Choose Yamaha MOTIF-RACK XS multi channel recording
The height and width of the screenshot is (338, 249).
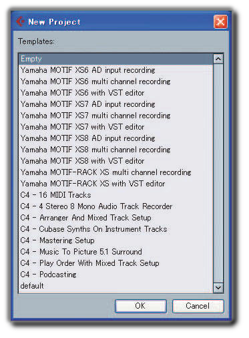click(x=115, y=172)
